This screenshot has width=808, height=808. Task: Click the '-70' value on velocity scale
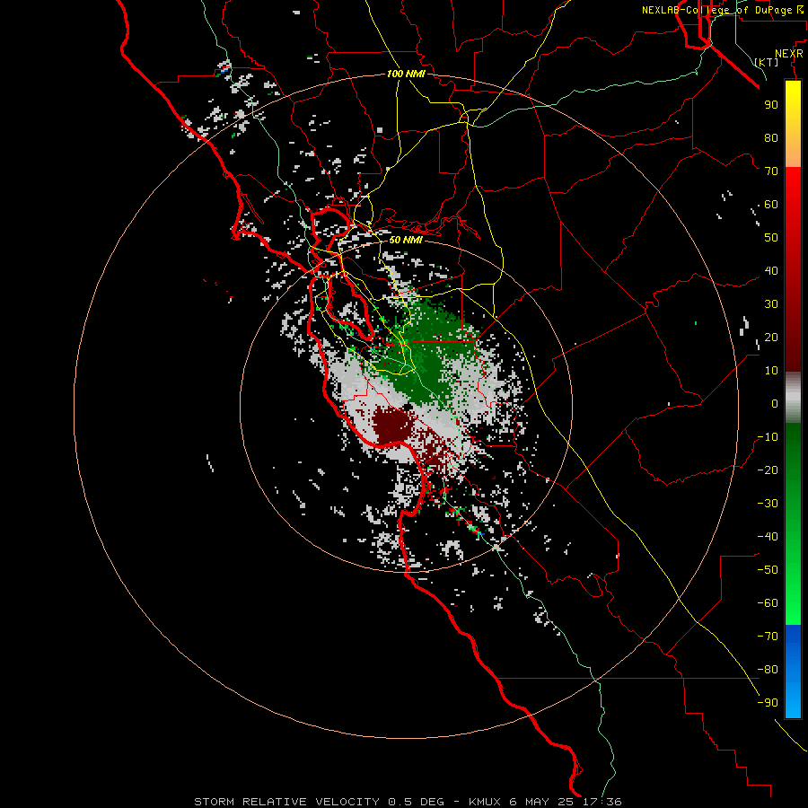[x=768, y=637]
